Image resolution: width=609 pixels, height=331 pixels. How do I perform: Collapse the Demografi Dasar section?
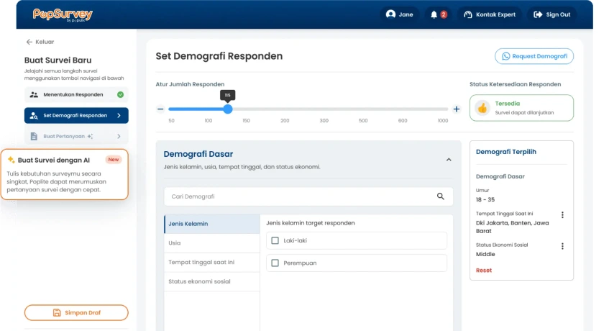(x=449, y=160)
